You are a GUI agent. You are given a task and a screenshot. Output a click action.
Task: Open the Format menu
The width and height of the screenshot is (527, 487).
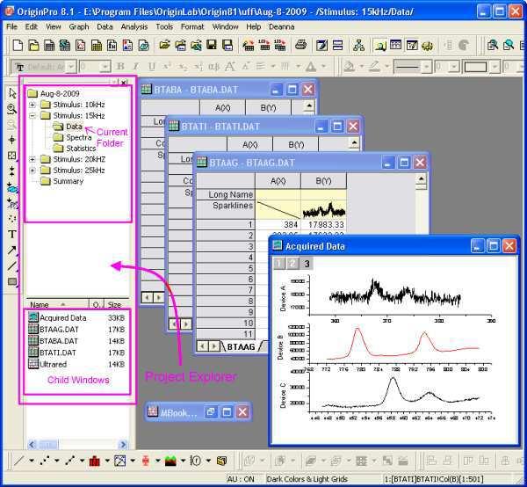coord(192,26)
